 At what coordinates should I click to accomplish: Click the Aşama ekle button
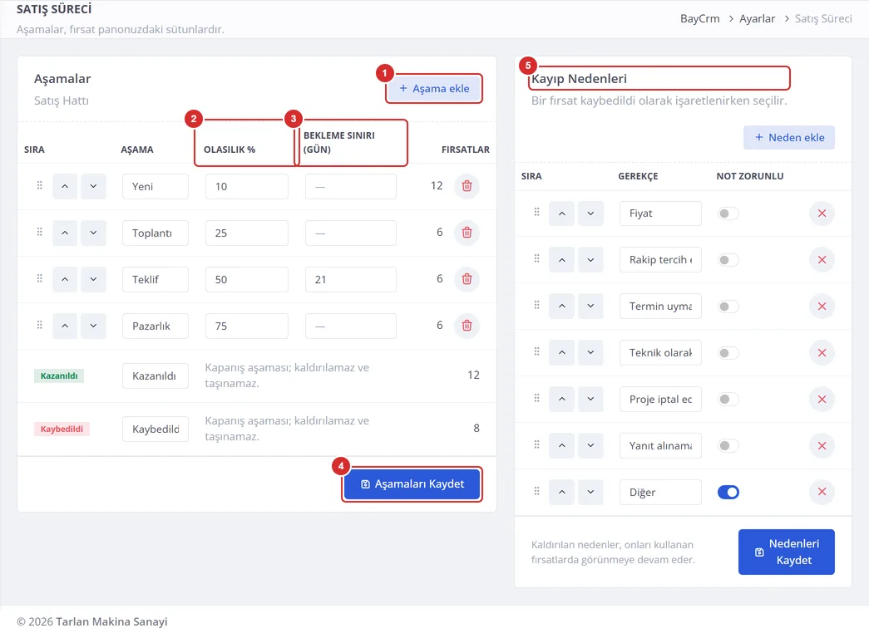[434, 89]
